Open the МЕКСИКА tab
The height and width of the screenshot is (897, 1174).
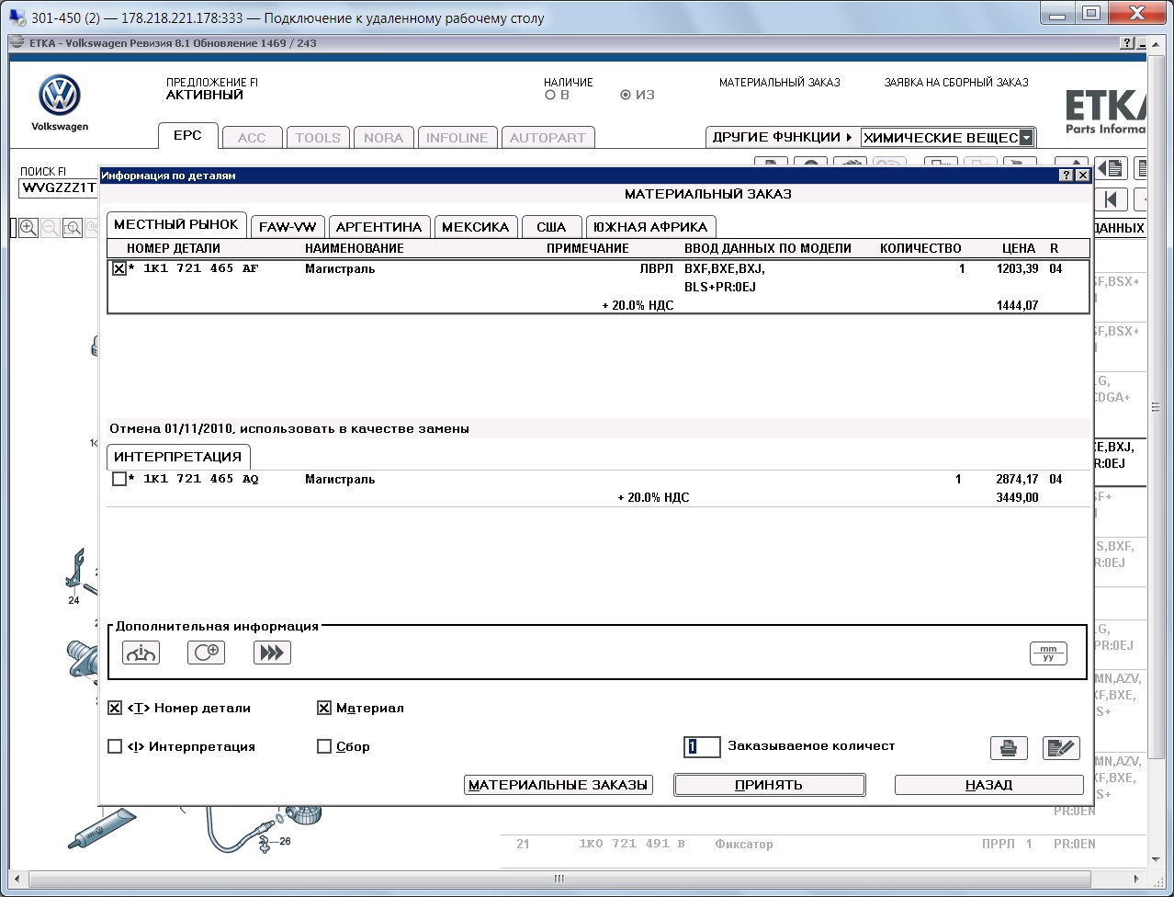click(x=476, y=227)
